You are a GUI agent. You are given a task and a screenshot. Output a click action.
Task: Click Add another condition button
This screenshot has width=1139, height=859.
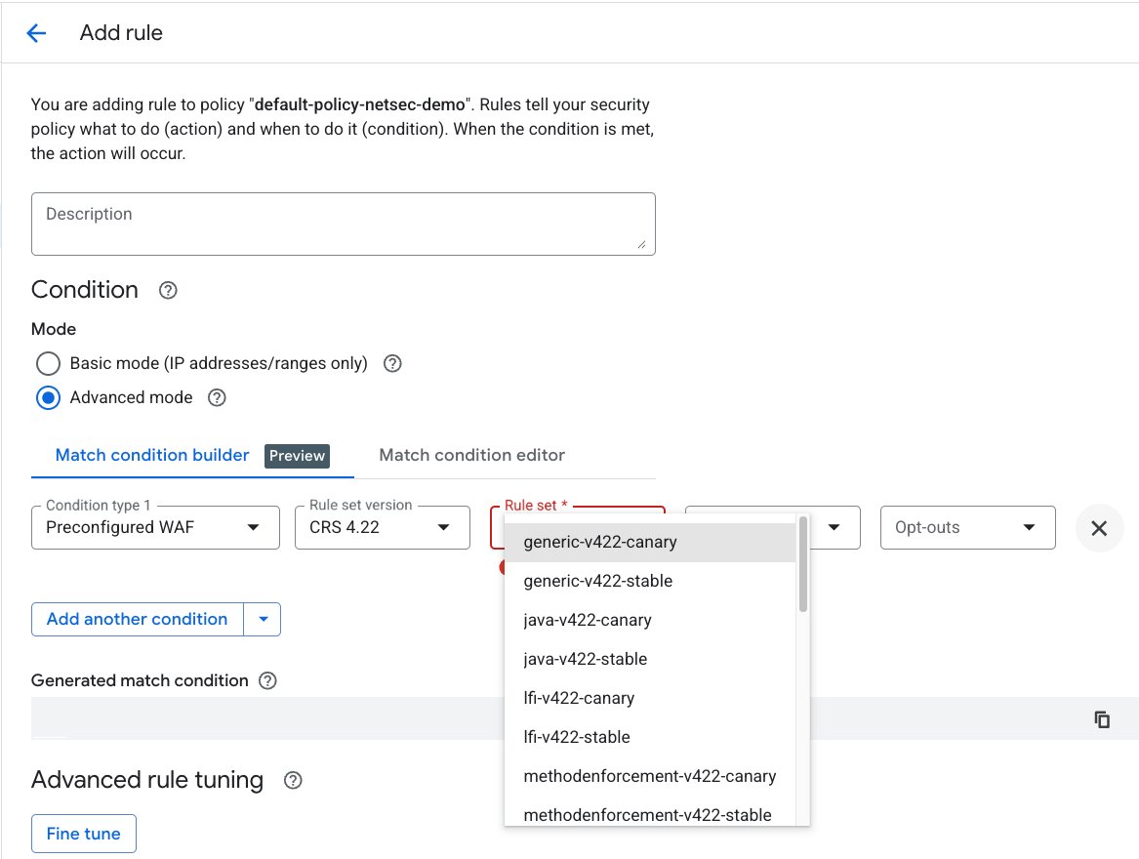(x=138, y=619)
